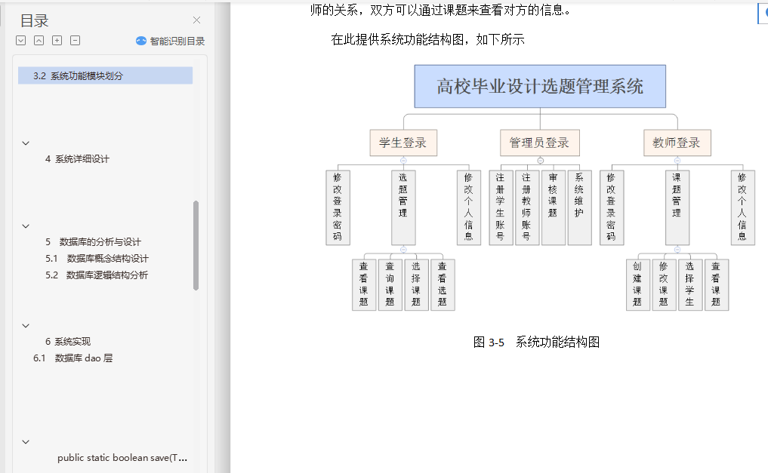Collapse toggle circle below 选题管理 box

coord(403,250)
